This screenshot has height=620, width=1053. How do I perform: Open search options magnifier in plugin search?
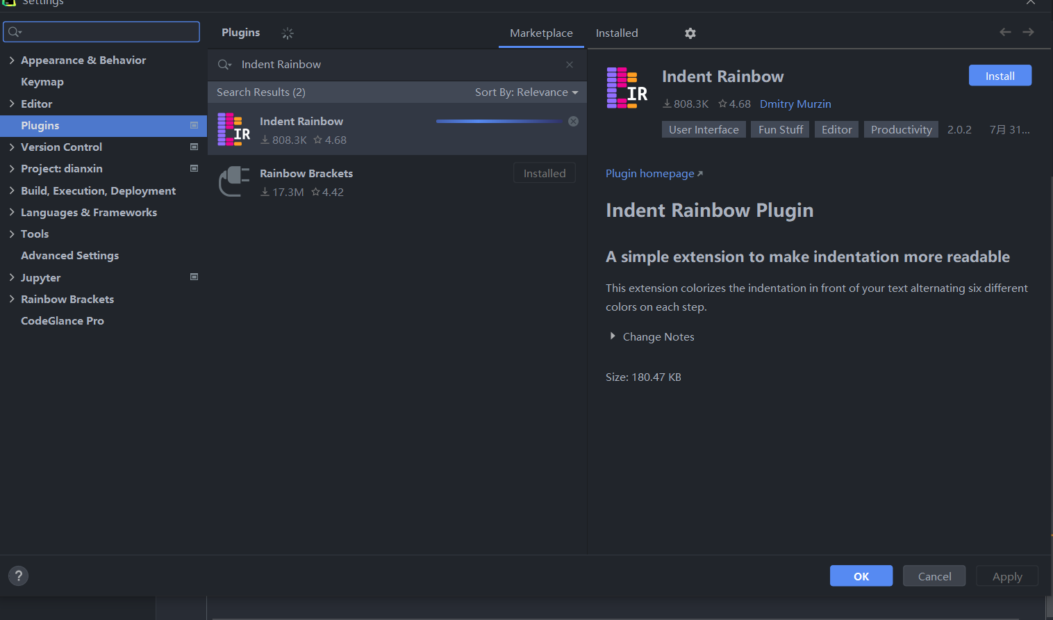point(224,65)
